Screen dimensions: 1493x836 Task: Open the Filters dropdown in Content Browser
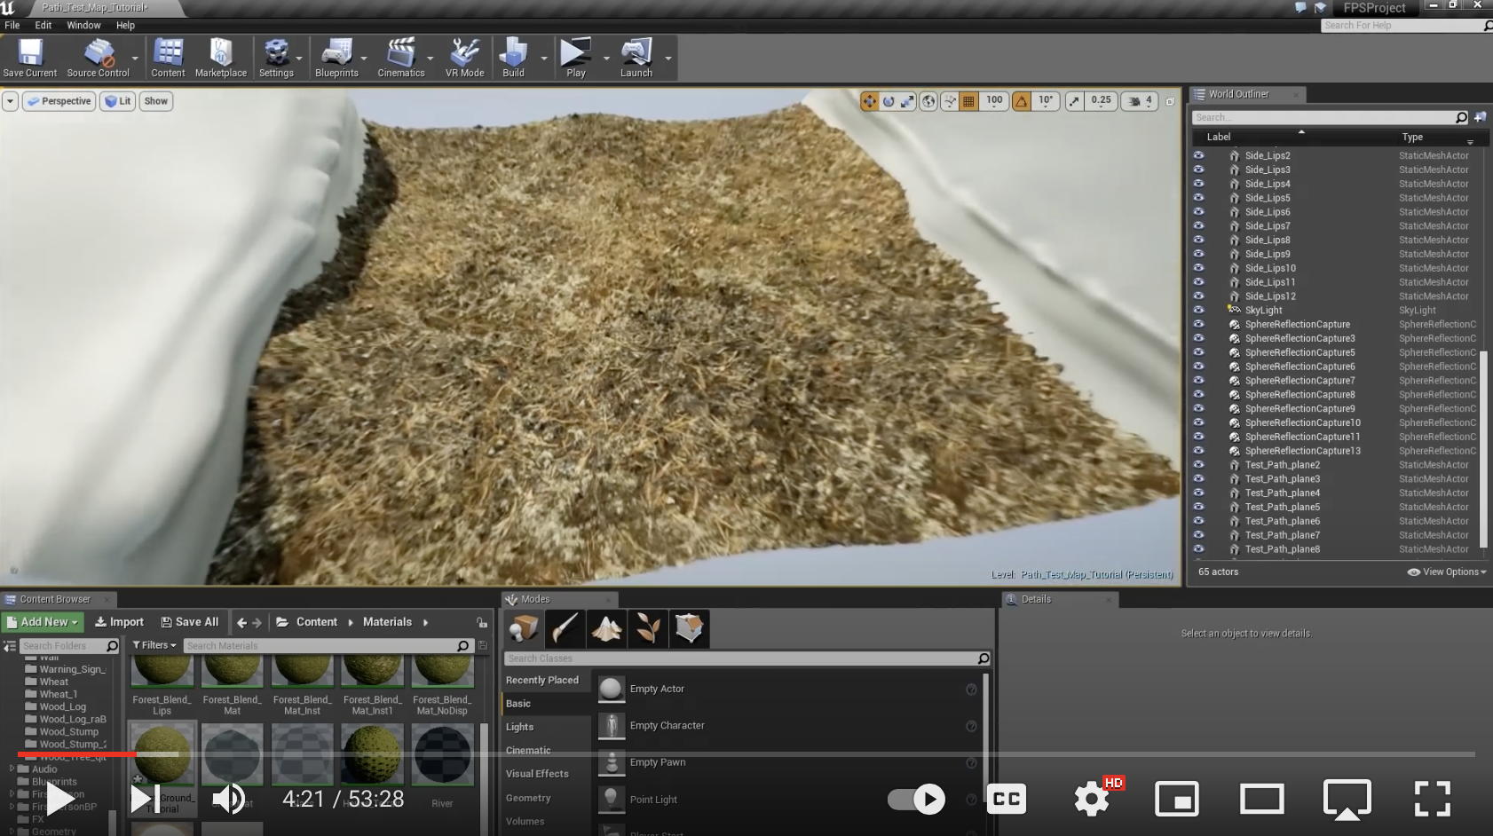coord(154,645)
